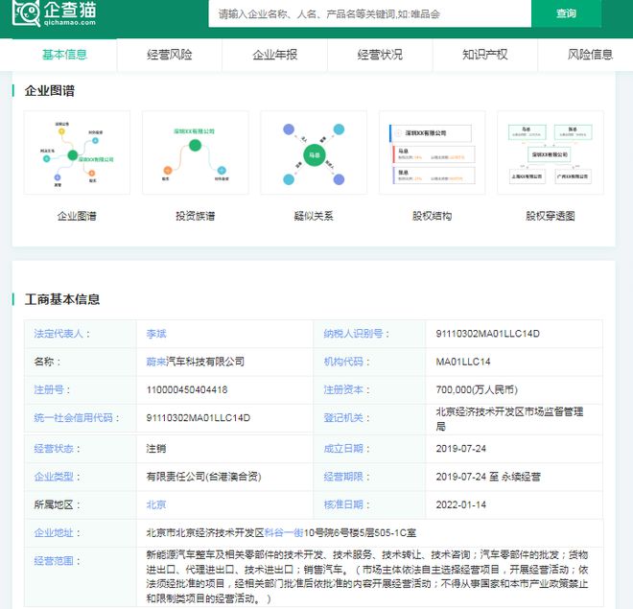Open the 股权穿透图 chart thumbnail
The height and width of the screenshot is (609, 633).
(x=551, y=152)
